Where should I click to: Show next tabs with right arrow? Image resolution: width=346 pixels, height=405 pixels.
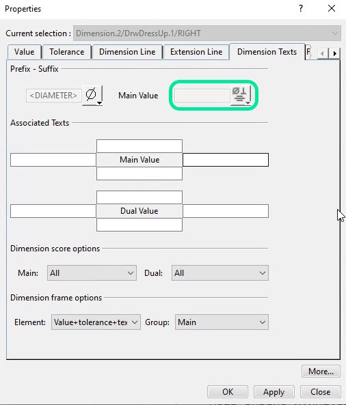point(334,53)
